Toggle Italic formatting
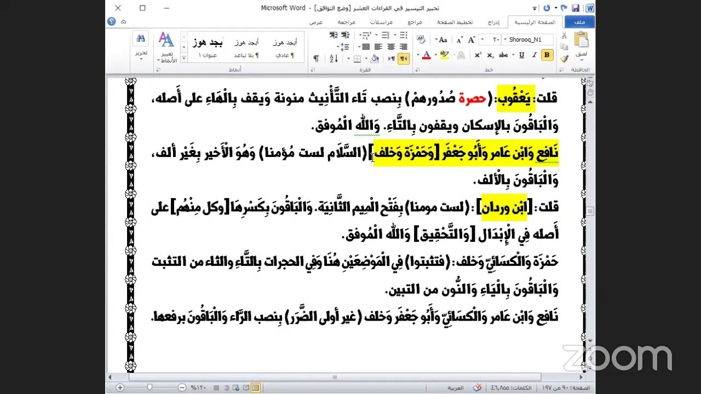This screenshot has height=394, width=701. 534,55
